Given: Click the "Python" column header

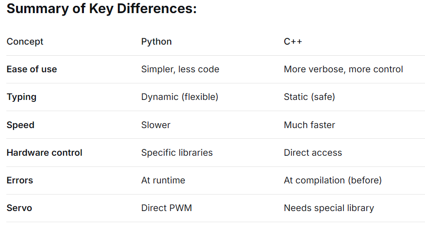Looking at the screenshot, I should [156, 42].
